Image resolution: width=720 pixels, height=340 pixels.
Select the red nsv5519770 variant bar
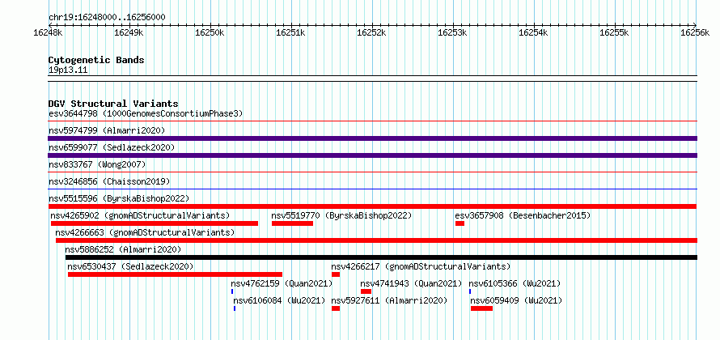pyautogui.click(x=293, y=223)
